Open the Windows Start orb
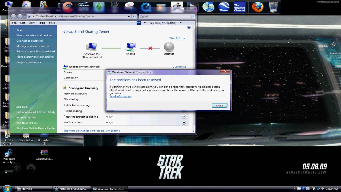The width and height of the screenshot is (341, 192). point(7,188)
